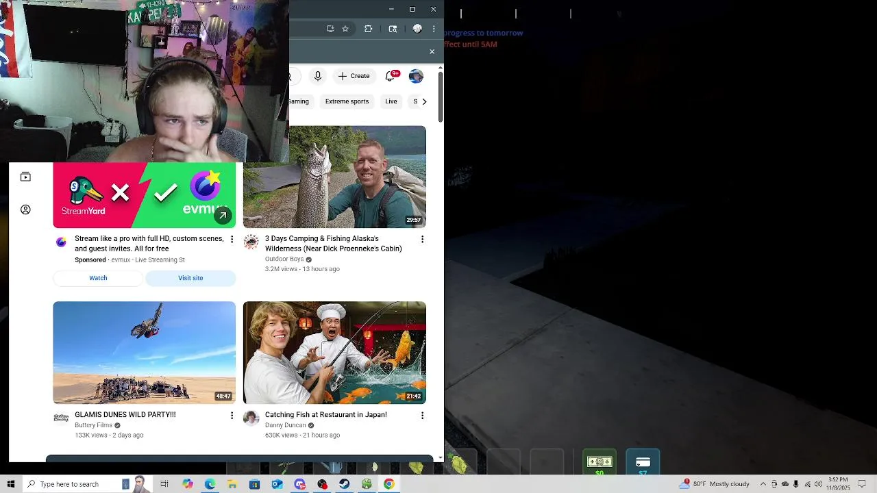Open Windows notification center icon
This screenshot has height=493, width=877.
point(863,484)
